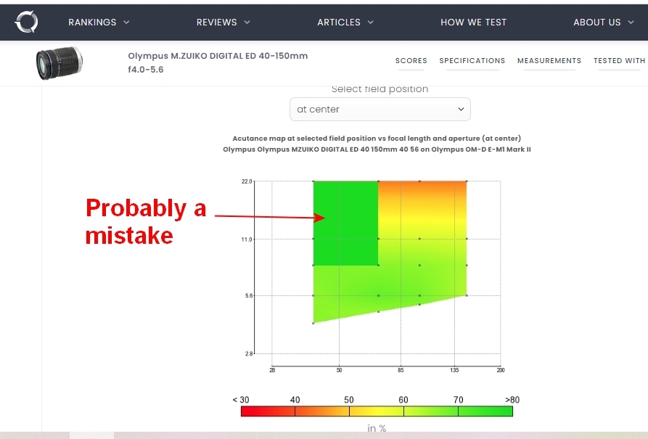Click the dark green block in acutance map
Viewport: 648px width, 439px height.
[345, 223]
